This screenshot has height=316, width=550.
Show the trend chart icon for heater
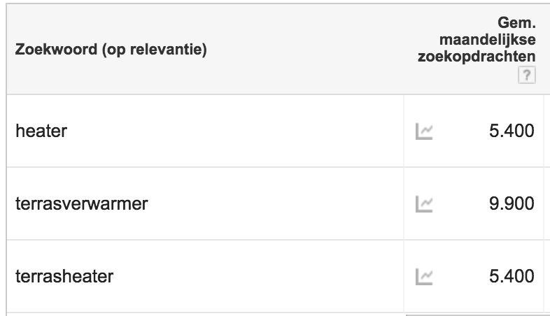[x=424, y=131]
